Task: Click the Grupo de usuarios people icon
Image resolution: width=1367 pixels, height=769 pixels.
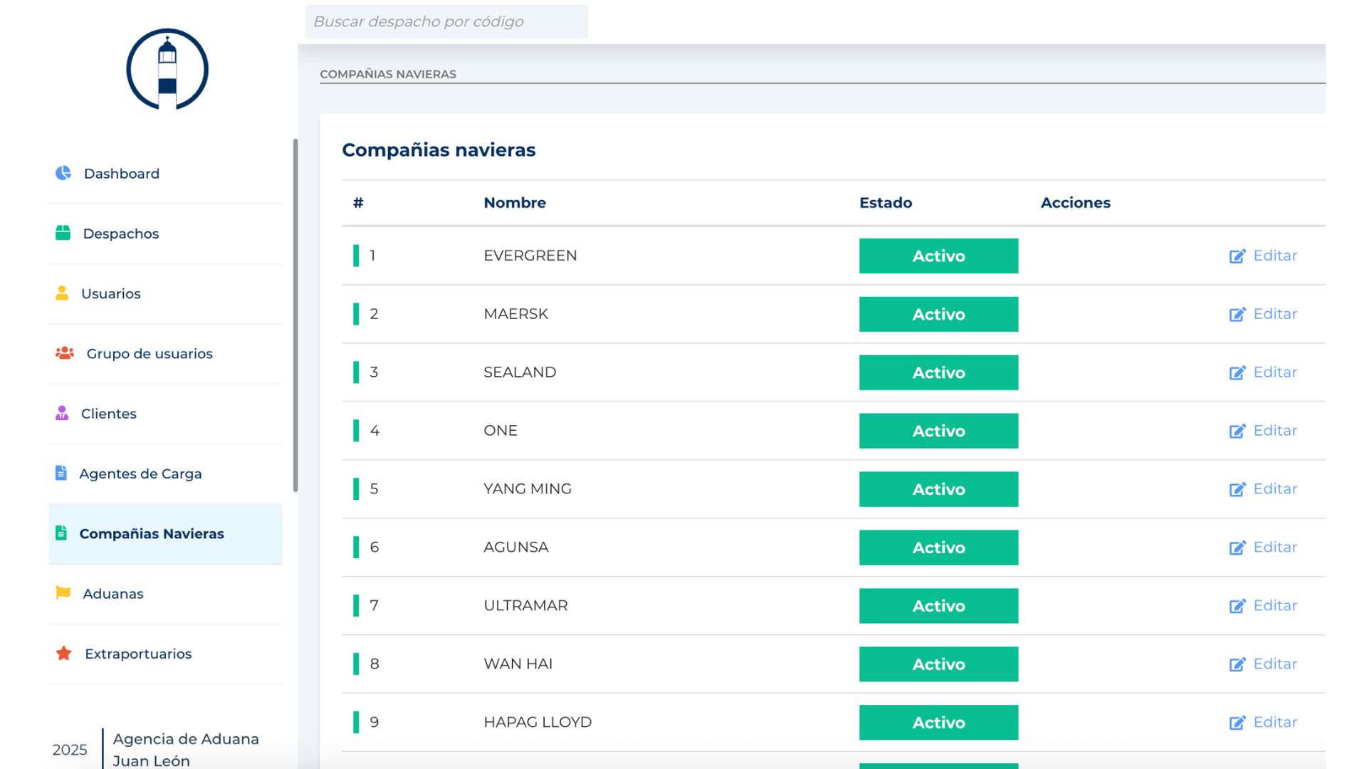Action: (64, 353)
